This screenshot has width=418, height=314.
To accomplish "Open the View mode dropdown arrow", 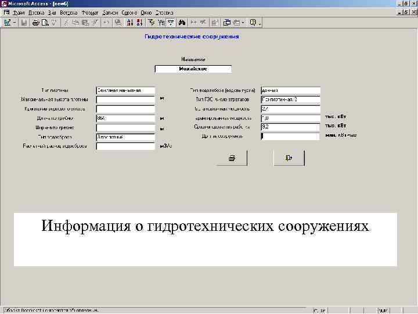I will point(15,23).
